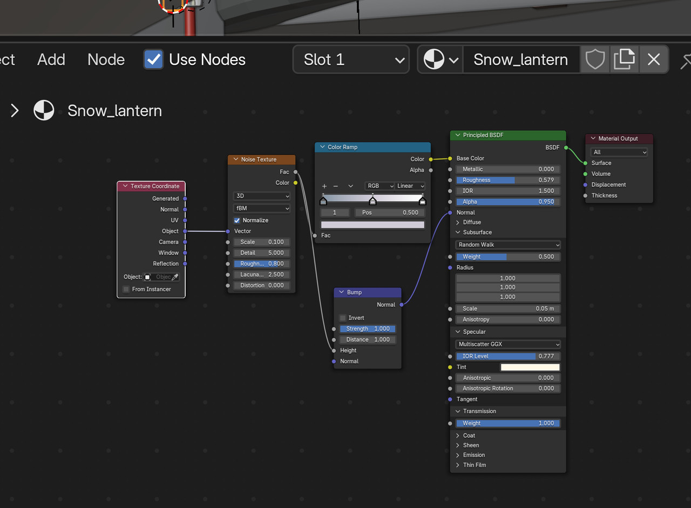691x508 pixels.
Task: Click Snow_lantern in the breadcrumb path
Action: pyautogui.click(x=114, y=111)
